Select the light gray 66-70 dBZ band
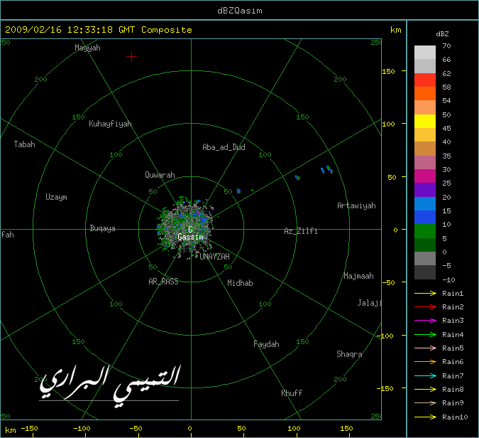Viewport: 479px width, 438px height. point(425,53)
